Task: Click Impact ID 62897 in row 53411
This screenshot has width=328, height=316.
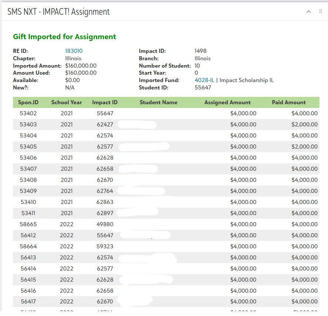Action: [105, 213]
